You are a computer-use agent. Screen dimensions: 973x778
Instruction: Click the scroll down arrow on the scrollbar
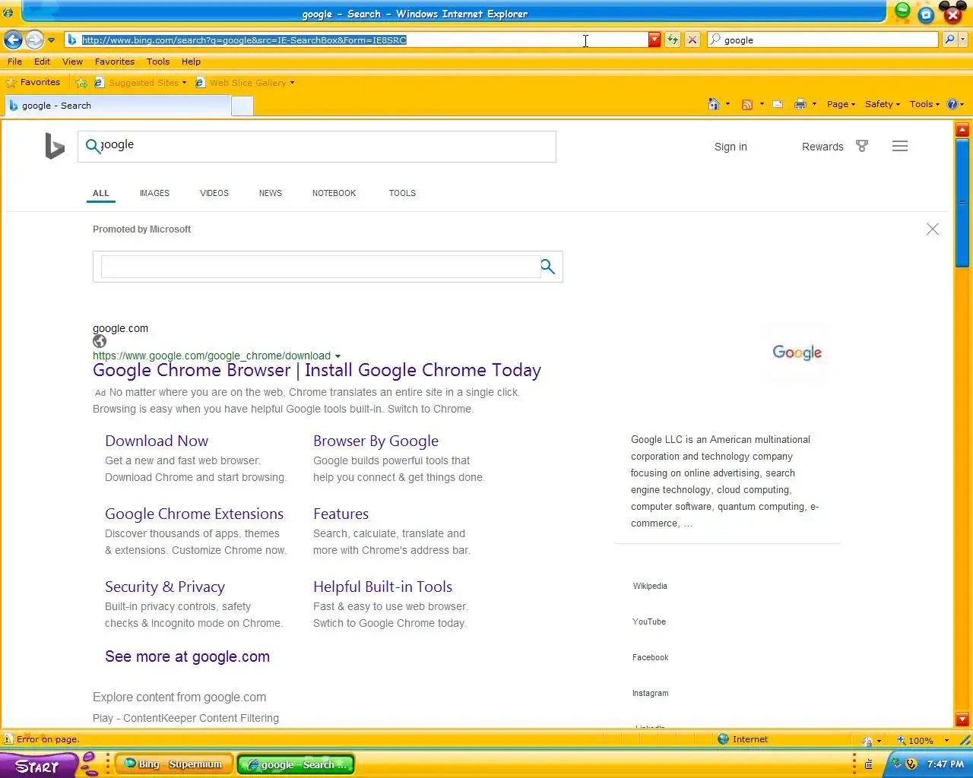tap(962, 719)
